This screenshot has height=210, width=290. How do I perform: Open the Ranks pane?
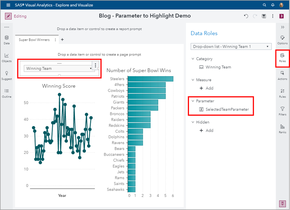coord(282,129)
